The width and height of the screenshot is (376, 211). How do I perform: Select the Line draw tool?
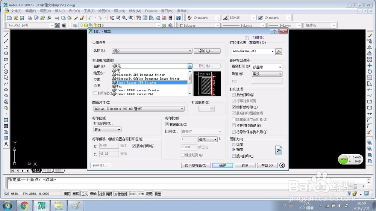(x=6, y=35)
